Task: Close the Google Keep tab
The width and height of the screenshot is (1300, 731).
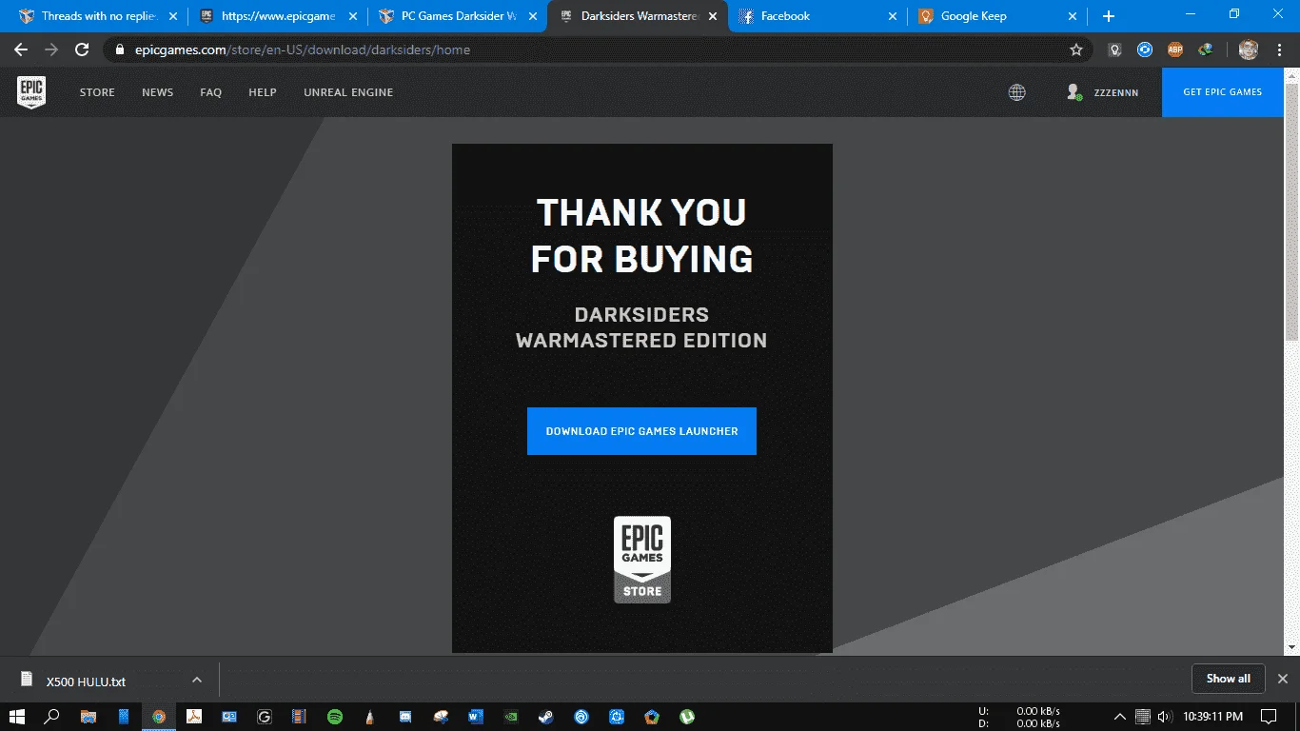Action: (x=1072, y=16)
